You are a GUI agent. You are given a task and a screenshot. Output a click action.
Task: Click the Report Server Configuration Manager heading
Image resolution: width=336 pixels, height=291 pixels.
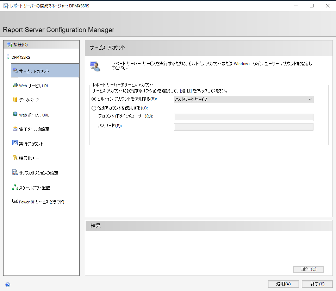(58, 30)
